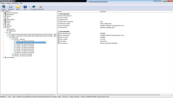Click the Video Adapter node icon
173x109 pixels.
(x=5, y=19)
